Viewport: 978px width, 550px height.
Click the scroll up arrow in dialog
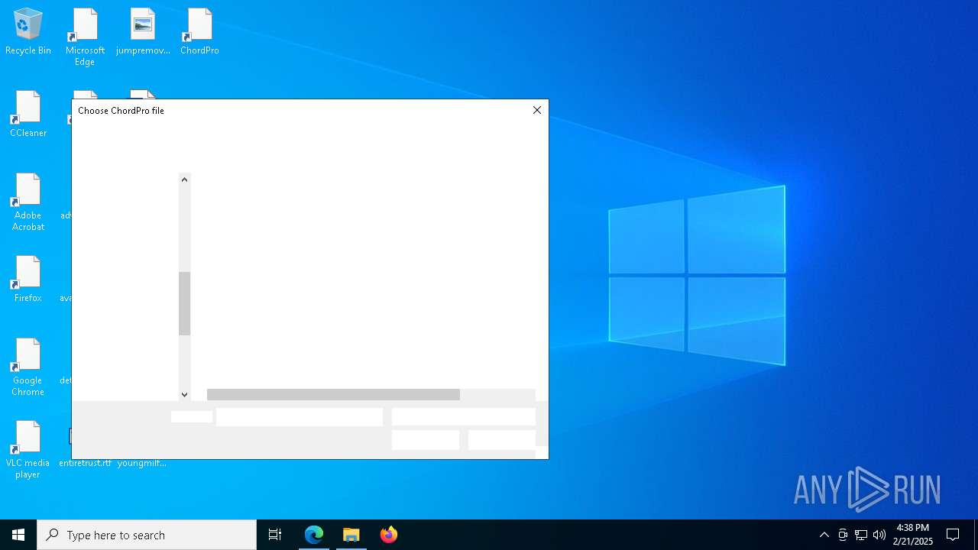184,180
